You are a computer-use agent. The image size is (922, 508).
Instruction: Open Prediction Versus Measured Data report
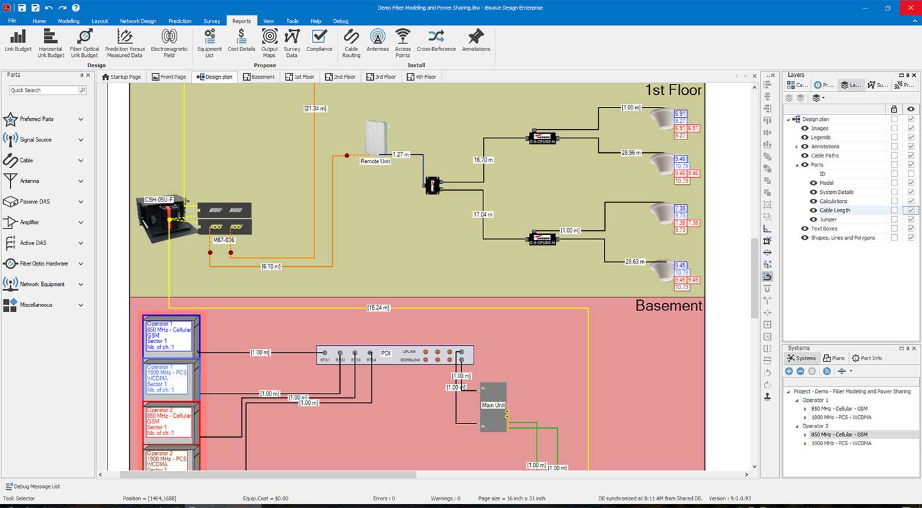pyautogui.click(x=125, y=44)
